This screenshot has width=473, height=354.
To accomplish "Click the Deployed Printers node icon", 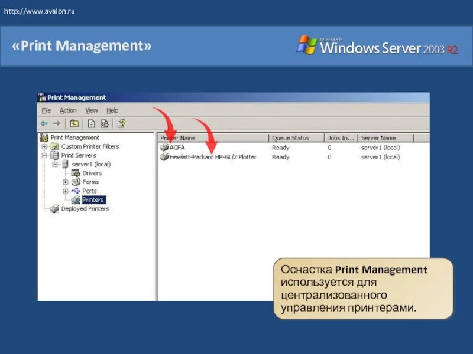I will (54, 209).
